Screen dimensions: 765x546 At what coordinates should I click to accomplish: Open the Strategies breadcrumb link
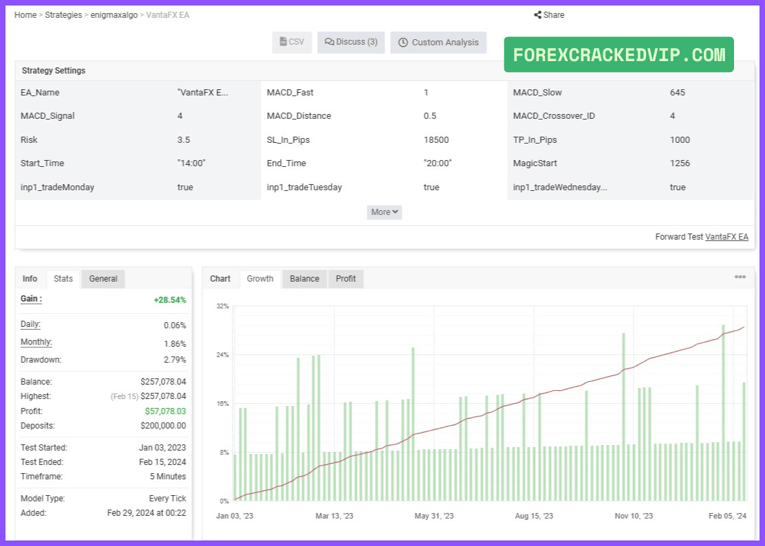click(x=63, y=15)
